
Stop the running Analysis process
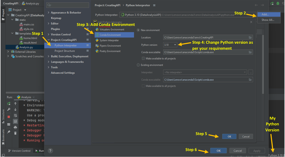click(9, 117)
